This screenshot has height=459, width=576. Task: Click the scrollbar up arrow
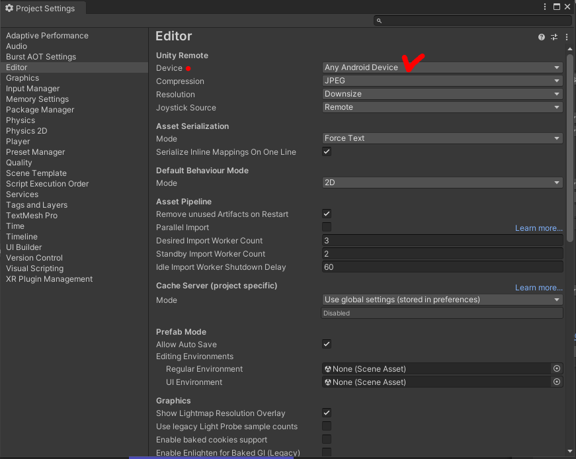pos(570,49)
